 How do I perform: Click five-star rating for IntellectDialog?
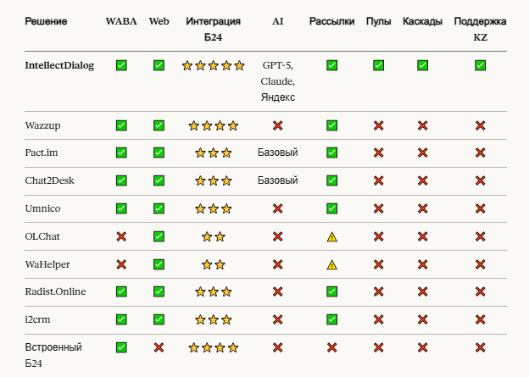213,65
